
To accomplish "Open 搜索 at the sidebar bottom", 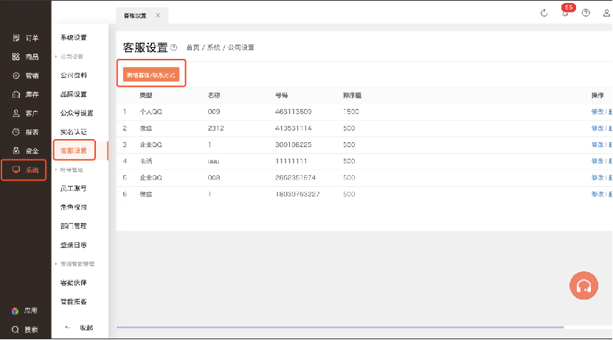I will pyautogui.click(x=26, y=329).
